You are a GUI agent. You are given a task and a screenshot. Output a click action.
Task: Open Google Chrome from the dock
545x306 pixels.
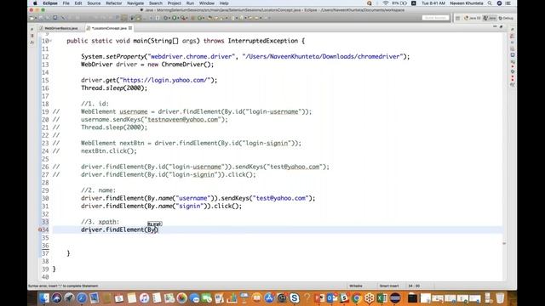357,298
